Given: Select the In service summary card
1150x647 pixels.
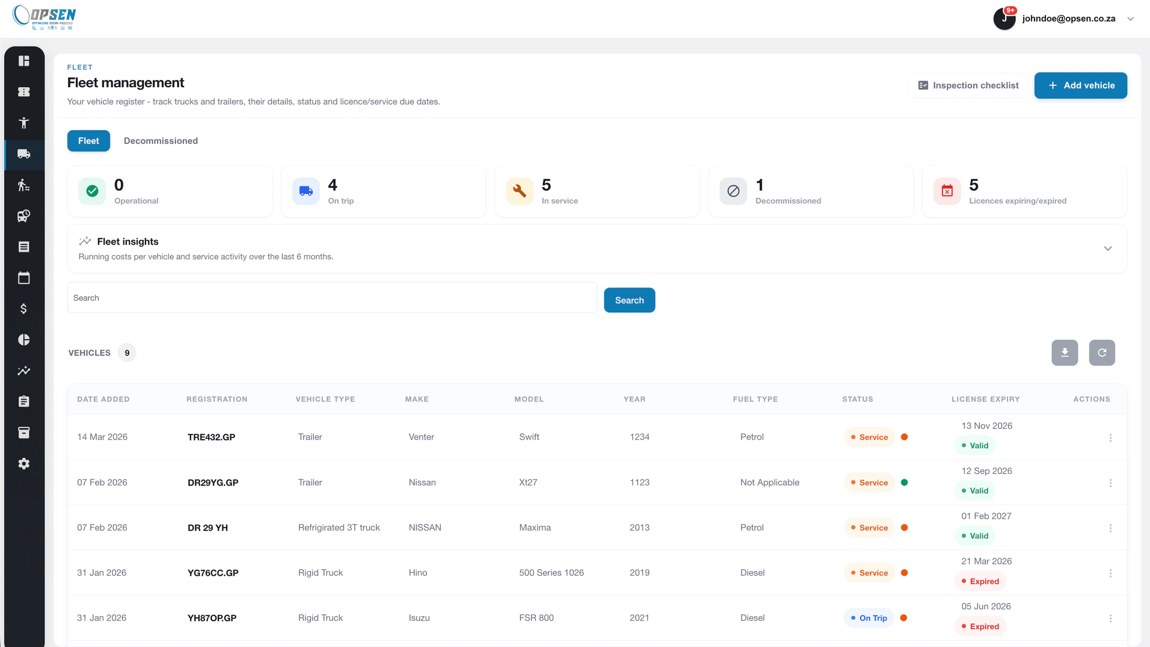Looking at the screenshot, I should click(597, 191).
